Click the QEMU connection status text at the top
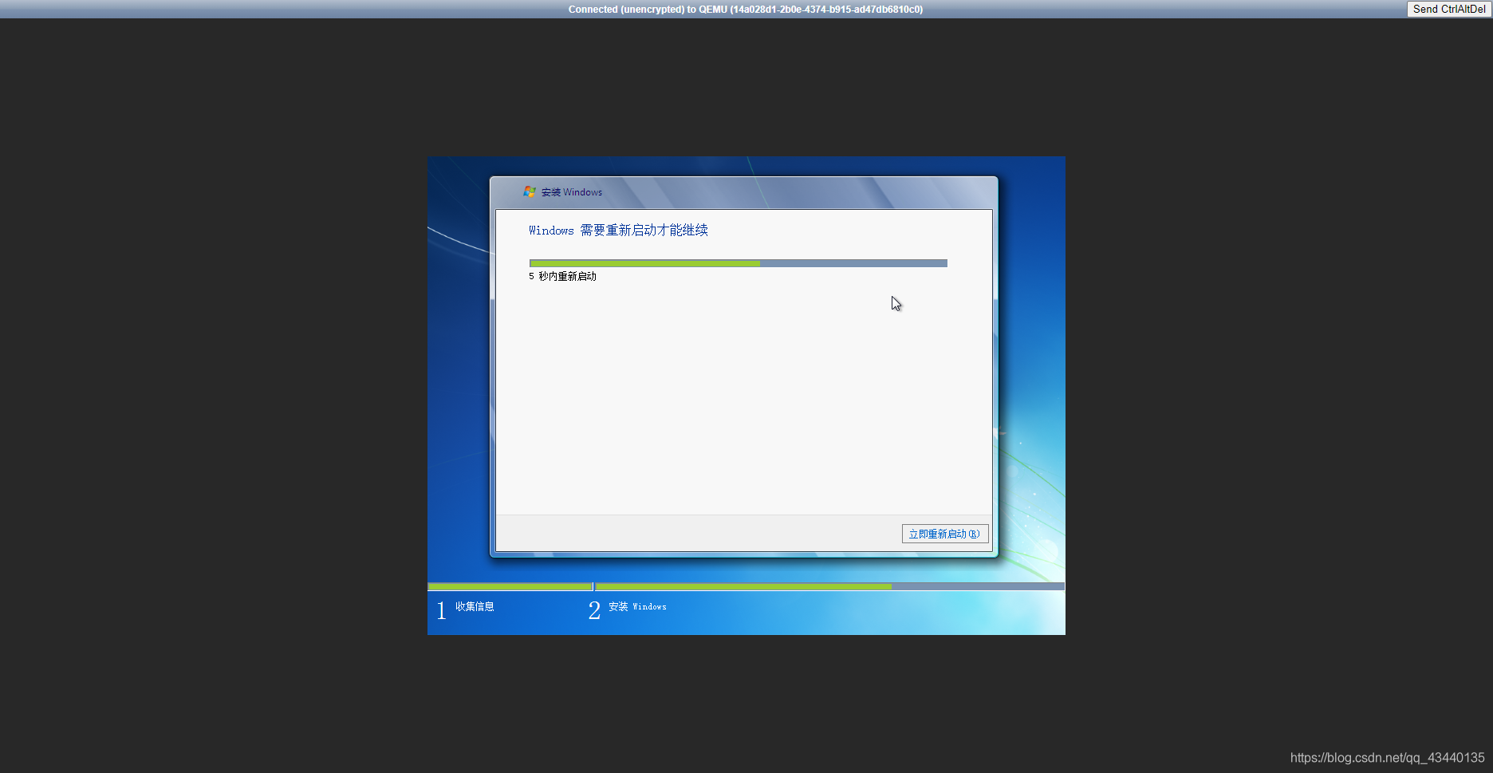The height and width of the screenshot is (773, 1493). pyautogui.click(x=746, y=10)
